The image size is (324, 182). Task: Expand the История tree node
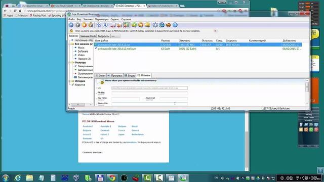point(70,81)
